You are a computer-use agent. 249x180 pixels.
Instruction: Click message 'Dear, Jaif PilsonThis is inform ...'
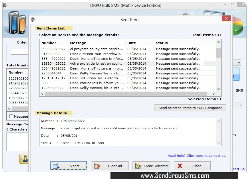[96, 78]
